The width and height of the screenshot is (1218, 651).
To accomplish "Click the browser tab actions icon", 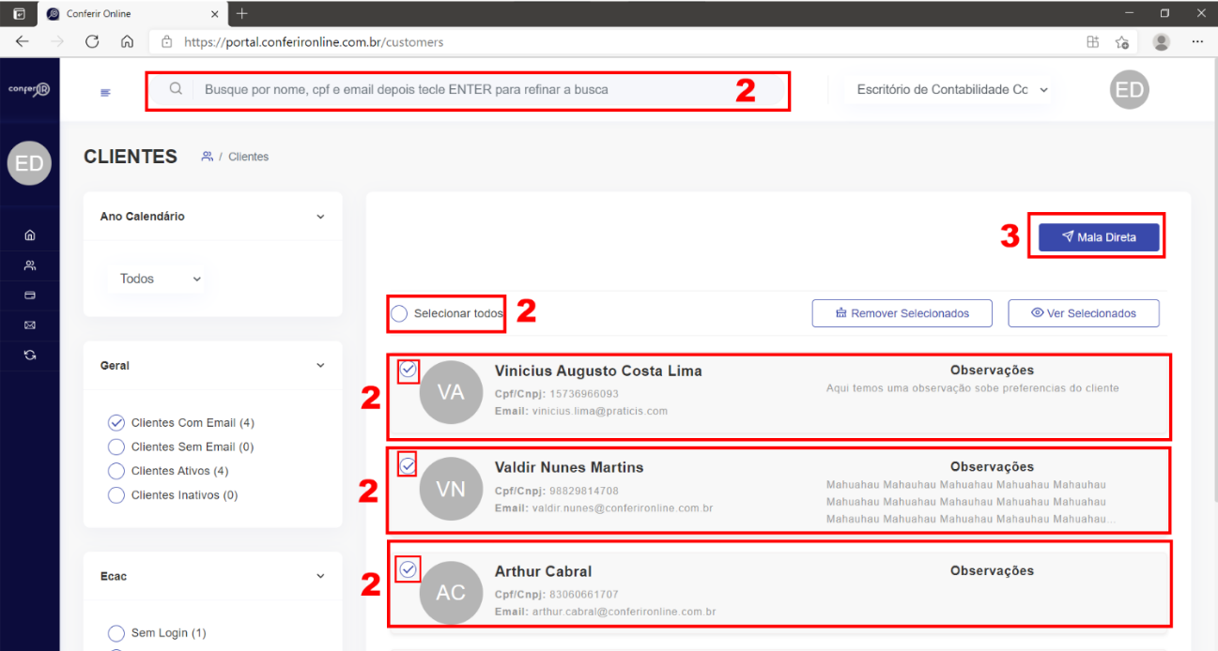I will point(18,14).
